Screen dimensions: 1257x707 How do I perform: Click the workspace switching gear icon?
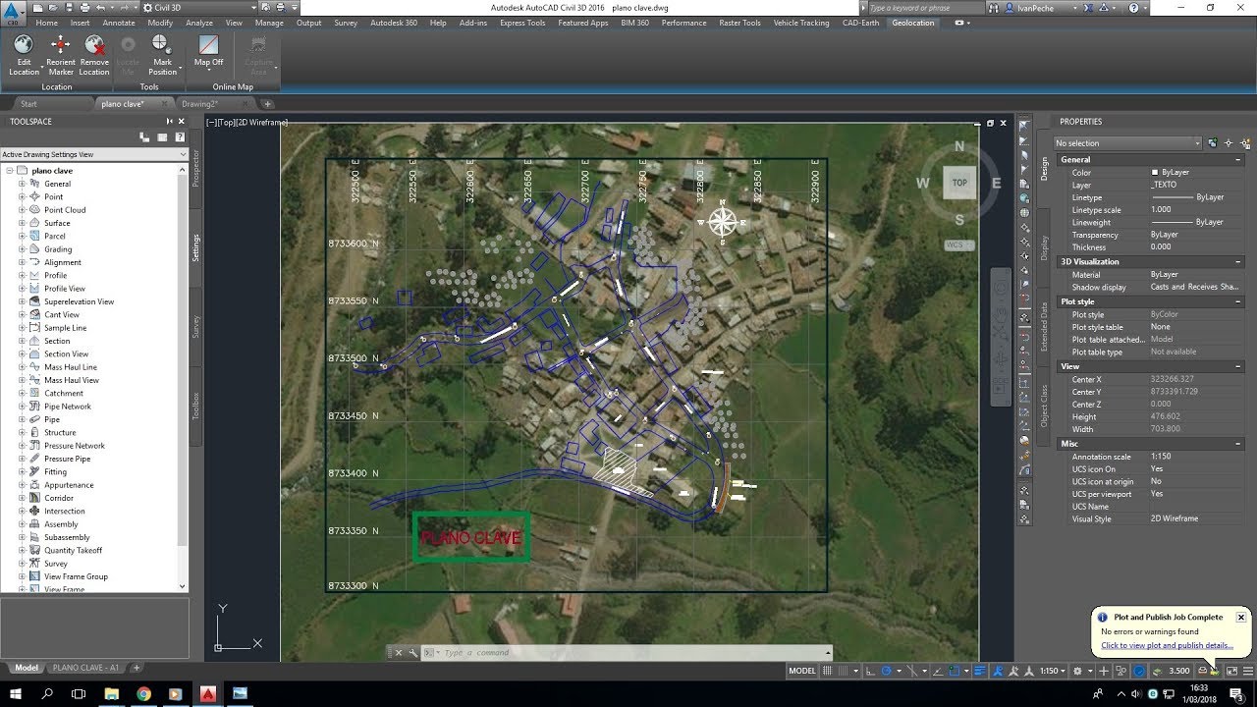point(1077,671)
